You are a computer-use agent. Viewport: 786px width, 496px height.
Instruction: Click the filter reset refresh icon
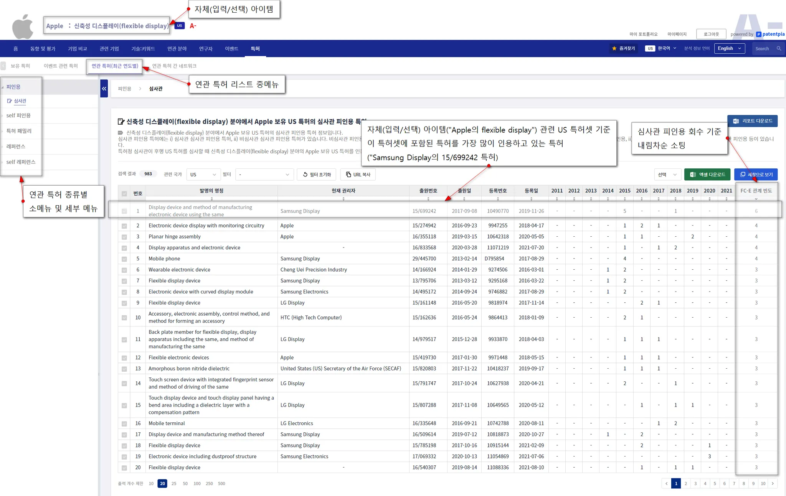point(305,175)
